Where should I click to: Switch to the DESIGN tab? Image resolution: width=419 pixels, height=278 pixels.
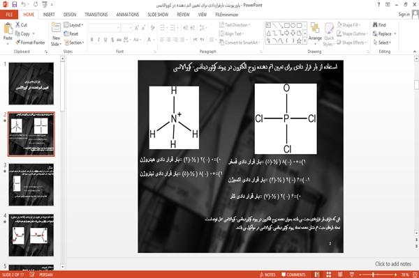[x=70, y=15]
